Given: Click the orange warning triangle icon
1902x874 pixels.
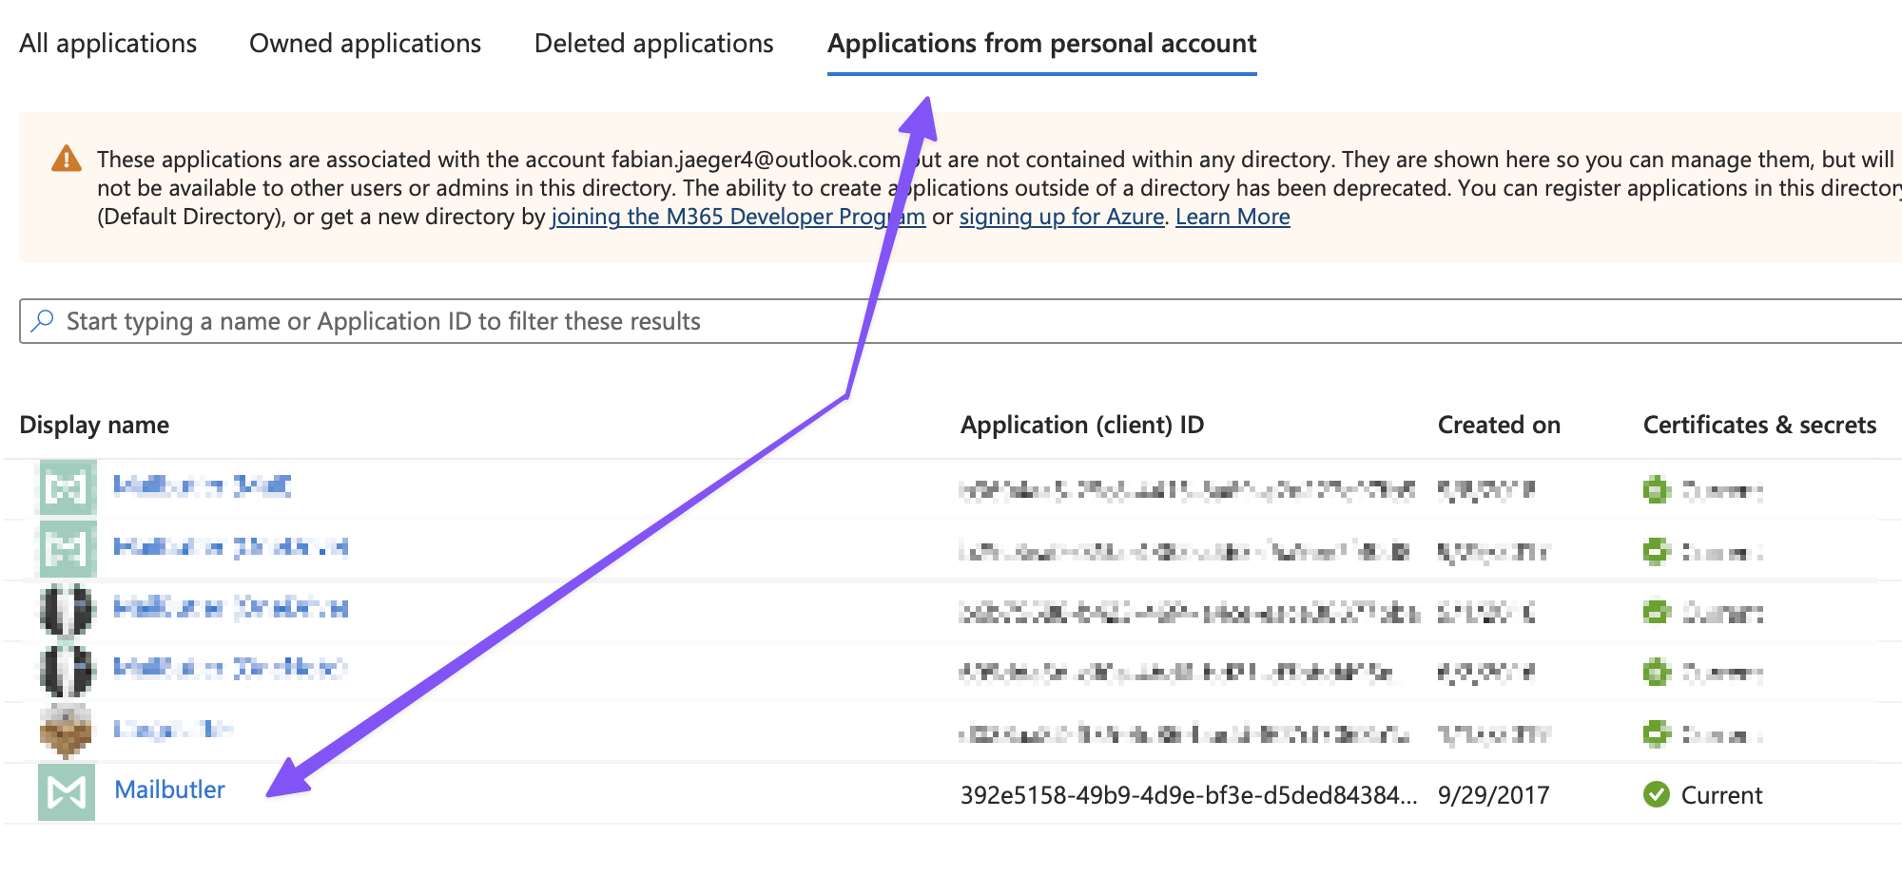Looking at the screenshot, I should (67, 158).
